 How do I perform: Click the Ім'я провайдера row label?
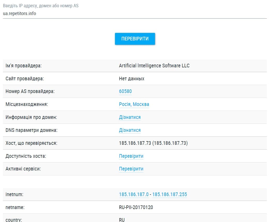tap(24, 66)
